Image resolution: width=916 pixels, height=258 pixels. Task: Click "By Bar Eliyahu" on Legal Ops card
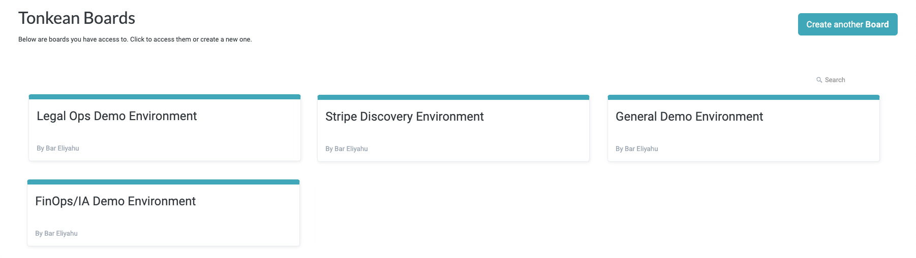click(58, 149)
